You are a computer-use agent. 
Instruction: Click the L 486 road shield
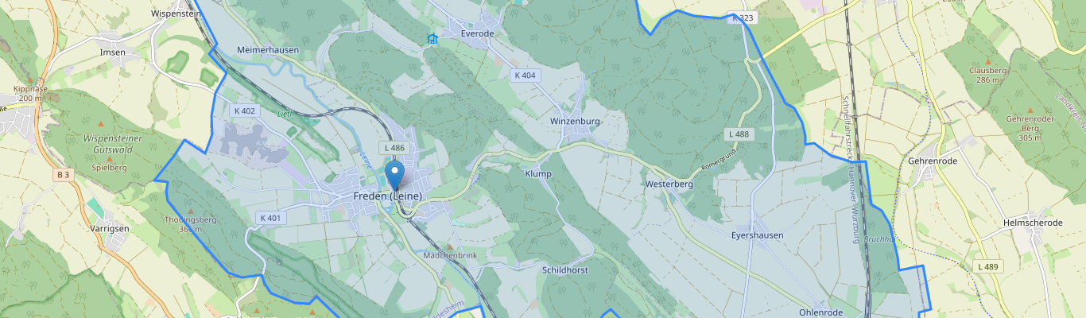point(394,148)
